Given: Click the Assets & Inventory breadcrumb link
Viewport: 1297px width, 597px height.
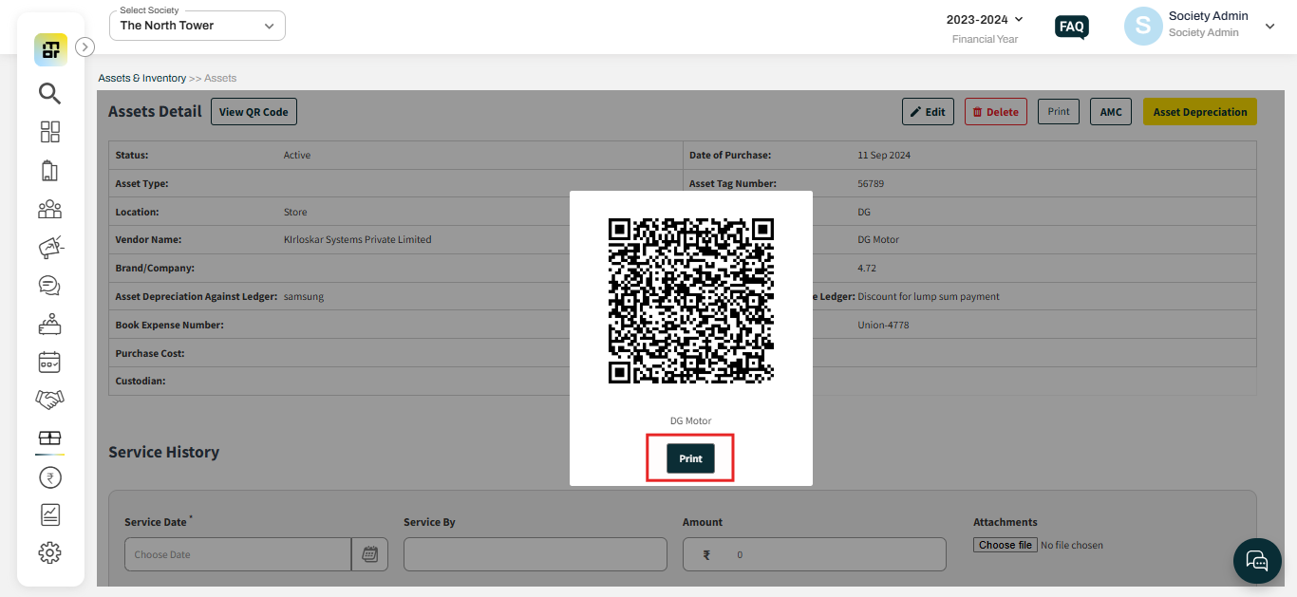Looking at the screenshot, I should click(142, 78).
